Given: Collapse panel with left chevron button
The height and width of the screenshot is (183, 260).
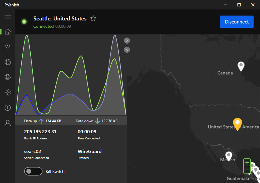Looking at the screenshot, I should [127, 50].
